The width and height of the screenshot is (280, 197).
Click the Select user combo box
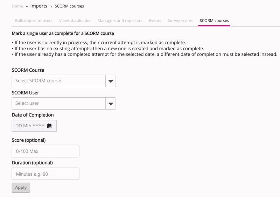58,104
